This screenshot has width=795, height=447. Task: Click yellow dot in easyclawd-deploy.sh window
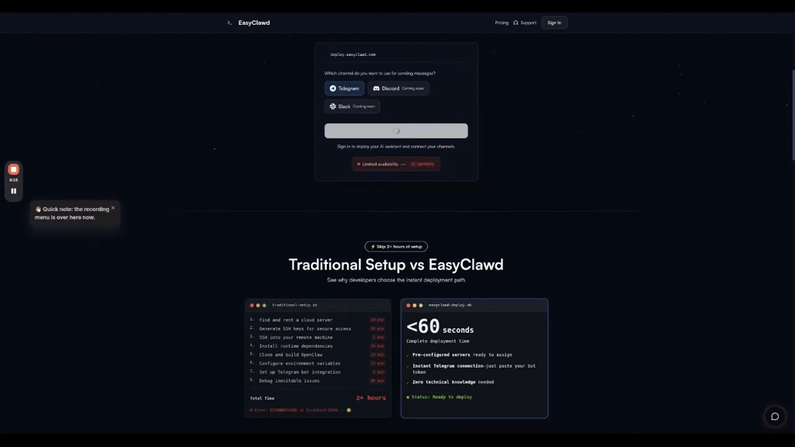click(415, 305)
